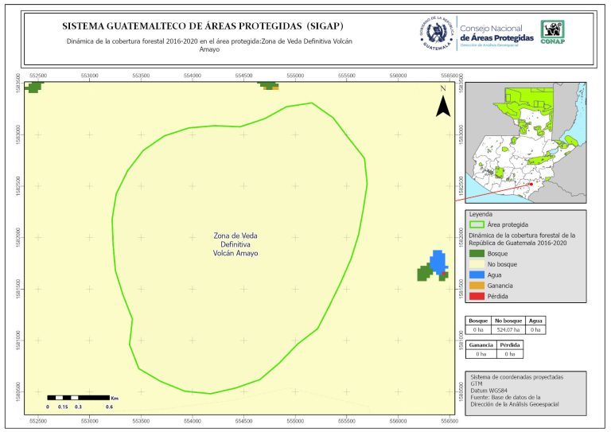Image resolution: width=611 pixels, height=432 pixels.
Task: Click the blue water body on the map
Action: click(437, 262)
